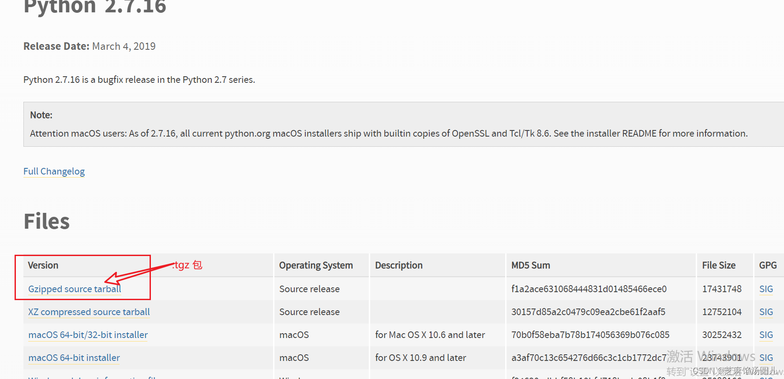Select the GPG column header
The width and height of the screenshot is (784, 379).
768,265
